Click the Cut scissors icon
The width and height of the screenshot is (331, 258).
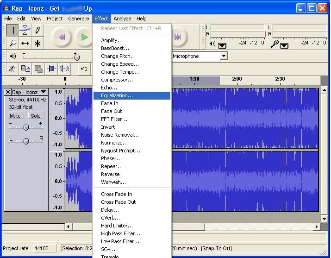(x=12, y=69)
